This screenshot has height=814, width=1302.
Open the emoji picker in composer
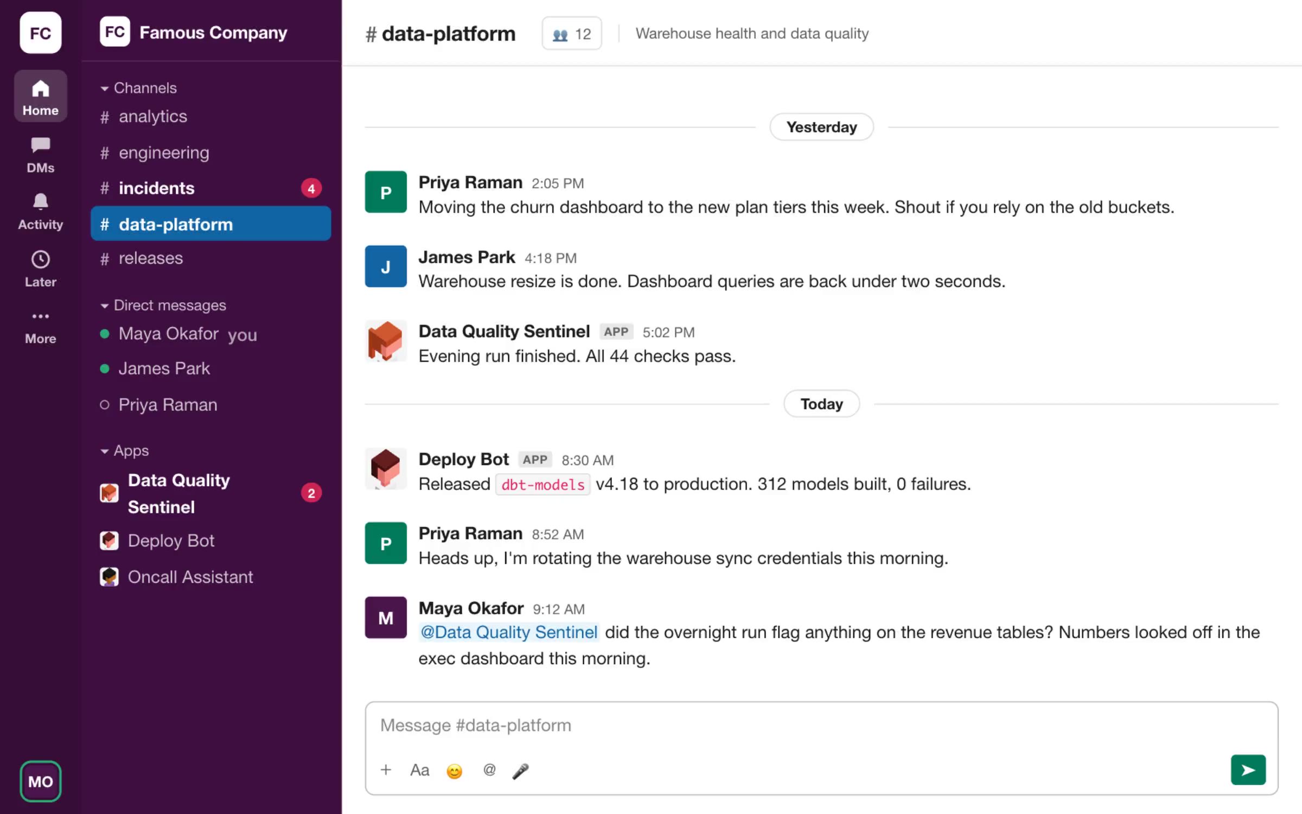pyautogui.click(x=454, y=771)
